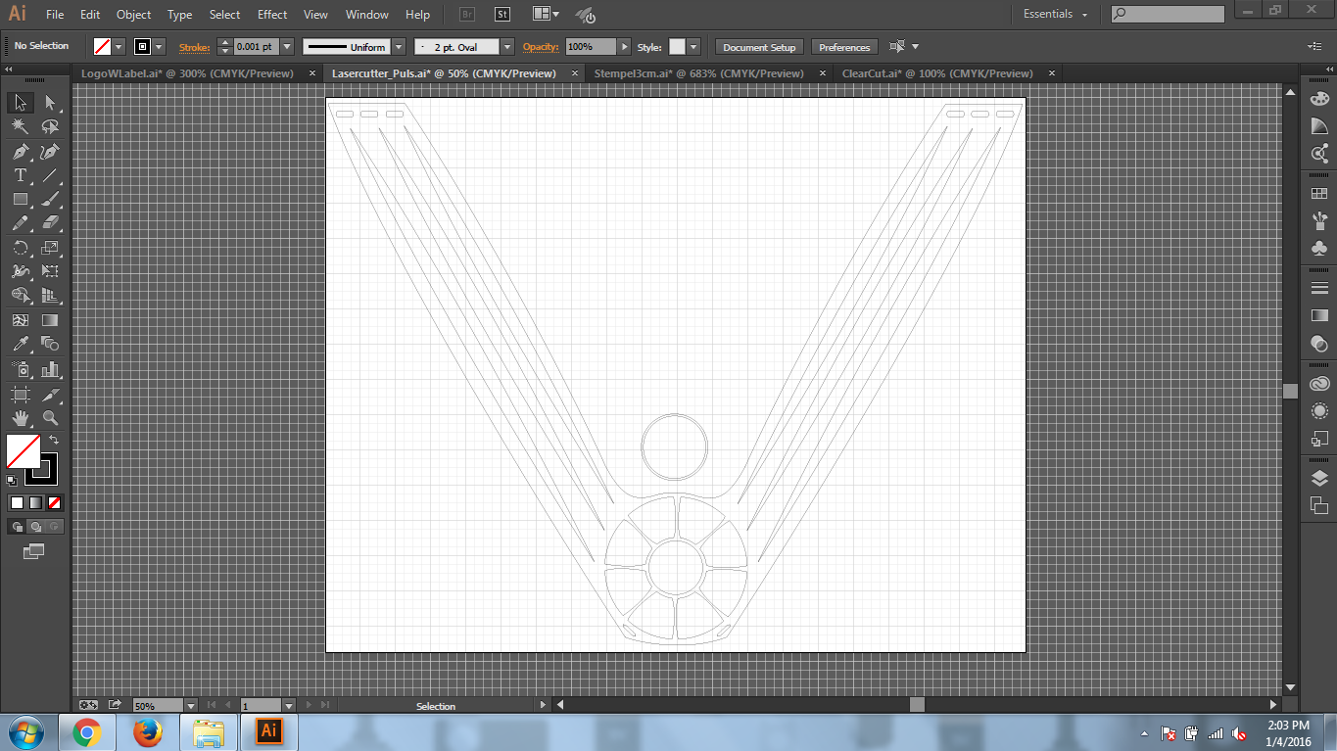Open Adobe Bridge via the Br icon
Screen dimensions: 1337x751
point(466,15)
